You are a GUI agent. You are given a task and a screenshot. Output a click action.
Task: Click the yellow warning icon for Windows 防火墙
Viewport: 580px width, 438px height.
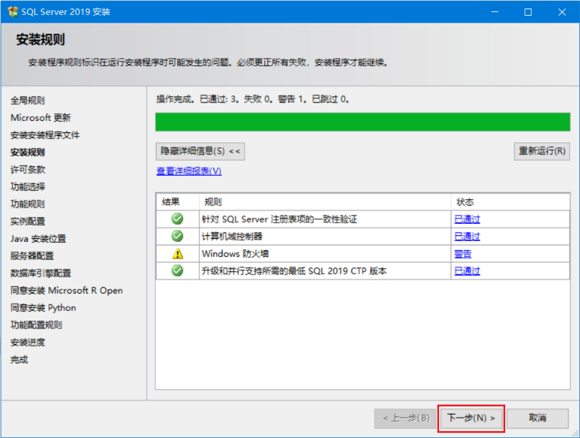(x=177, y=254)
